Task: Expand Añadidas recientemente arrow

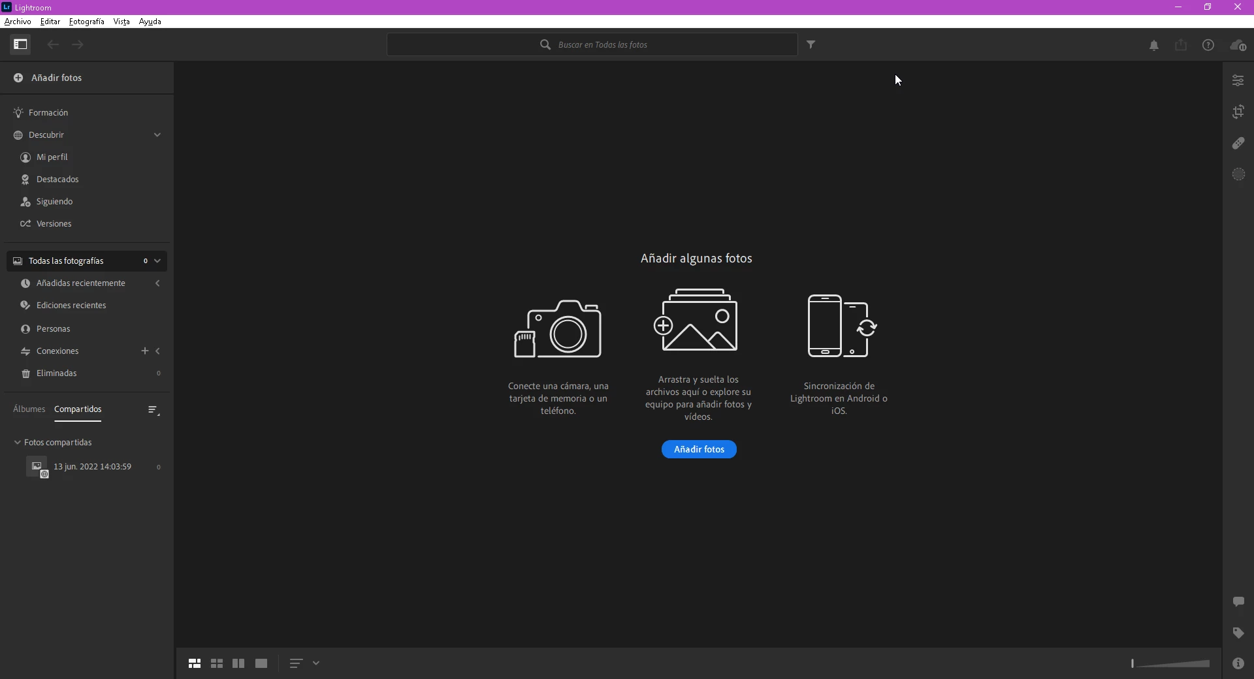Action: click(157, 283)
